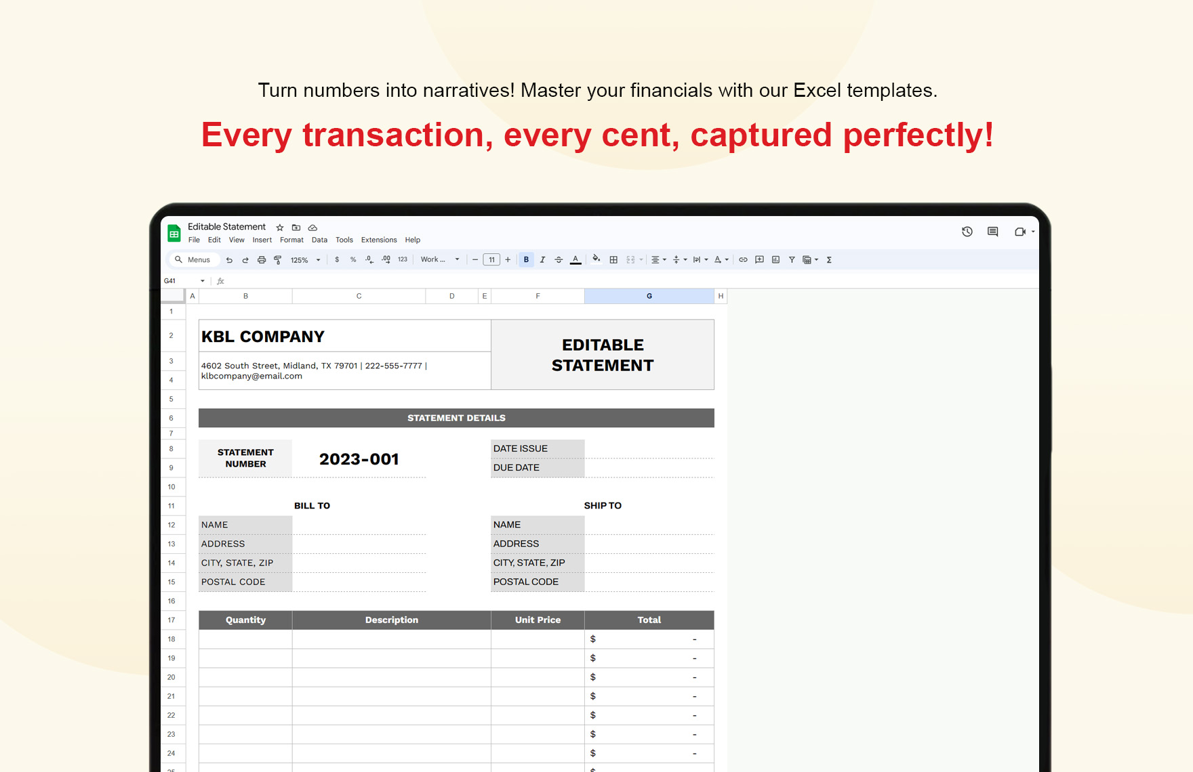The height and width of the screenshot is (772, 1193).
Task: Open horizontal align dropdown
Action: tap(658, 260)
